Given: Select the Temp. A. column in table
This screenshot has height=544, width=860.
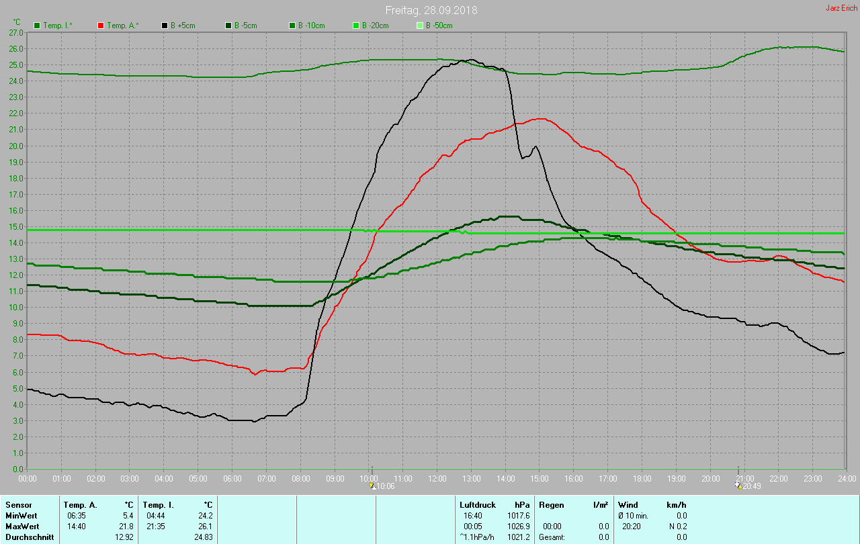Looking at the screenshot, I should (81, 504).
